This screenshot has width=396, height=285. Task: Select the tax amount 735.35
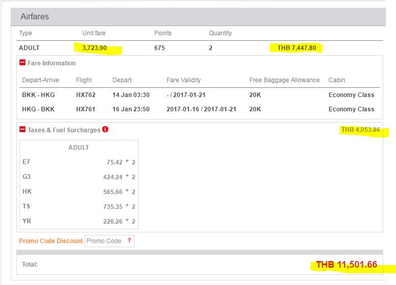112,206
